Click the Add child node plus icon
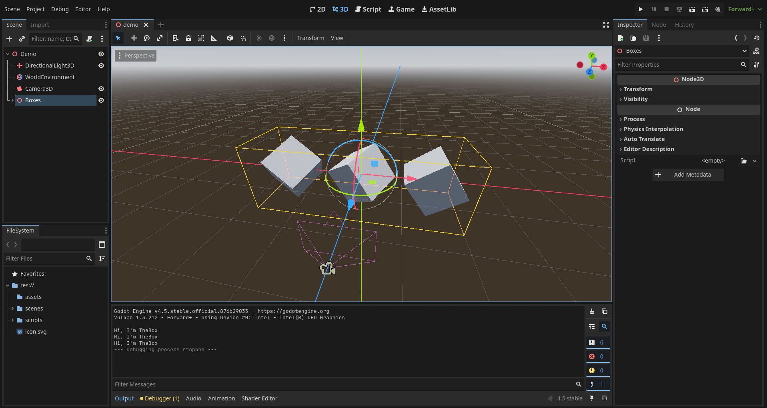 (x=9, y=39)
